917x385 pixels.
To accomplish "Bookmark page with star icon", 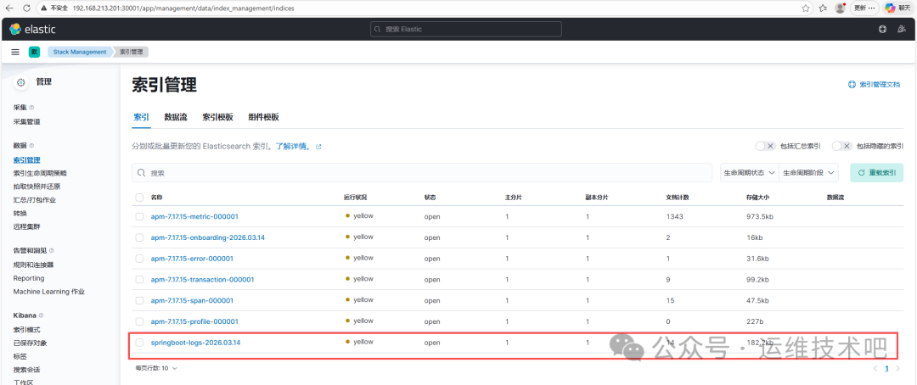I will [806, 8].
